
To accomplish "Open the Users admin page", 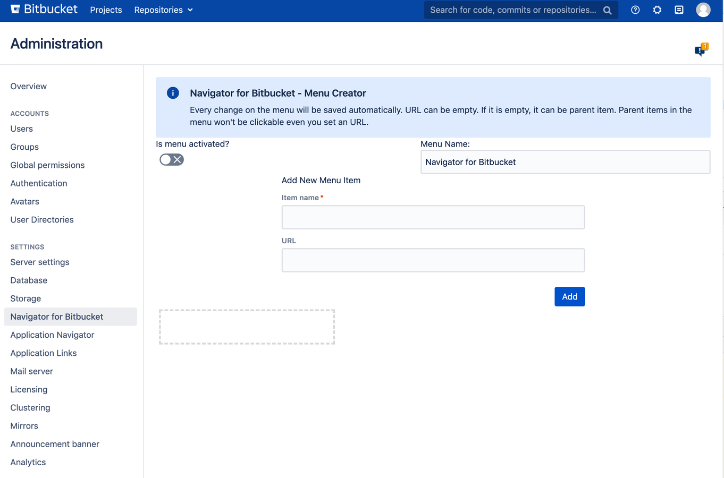I will [x=22, y=129].
